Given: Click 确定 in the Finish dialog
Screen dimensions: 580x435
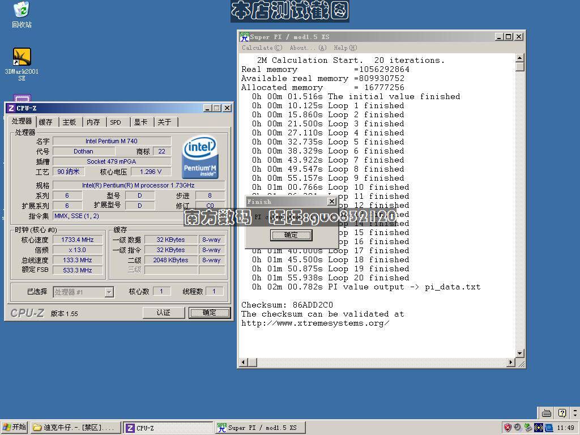Looking at the screenshot, I should [291, 235].
